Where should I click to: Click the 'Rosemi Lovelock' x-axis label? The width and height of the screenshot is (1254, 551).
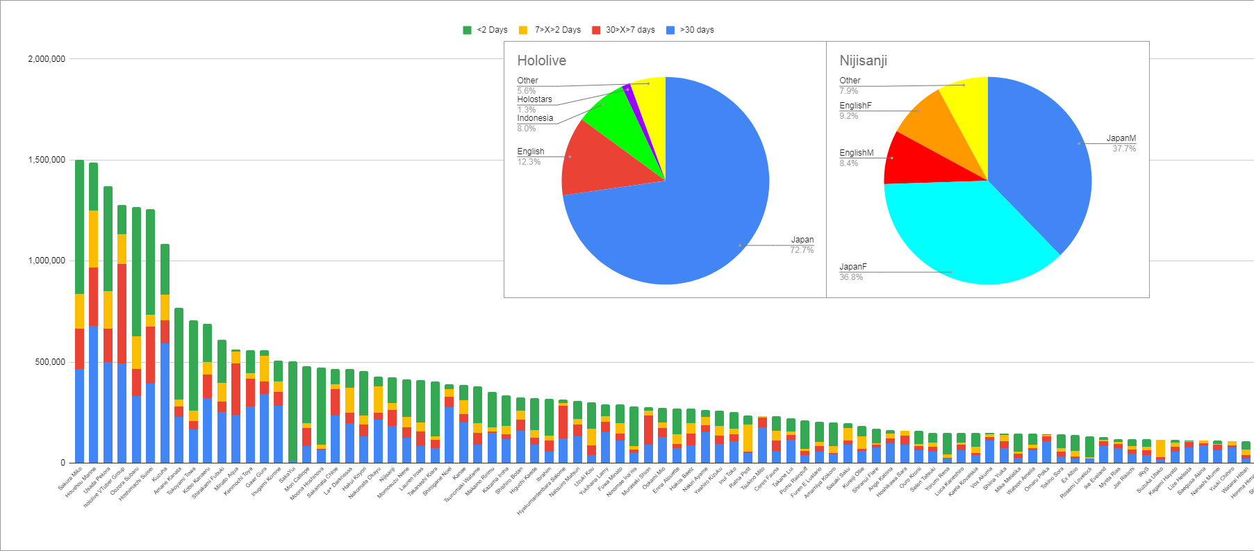[x=1076, y=482]
